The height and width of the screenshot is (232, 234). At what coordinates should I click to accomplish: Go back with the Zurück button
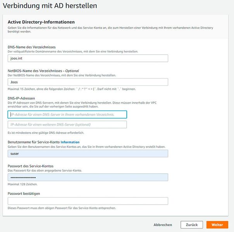pos(191,225)
